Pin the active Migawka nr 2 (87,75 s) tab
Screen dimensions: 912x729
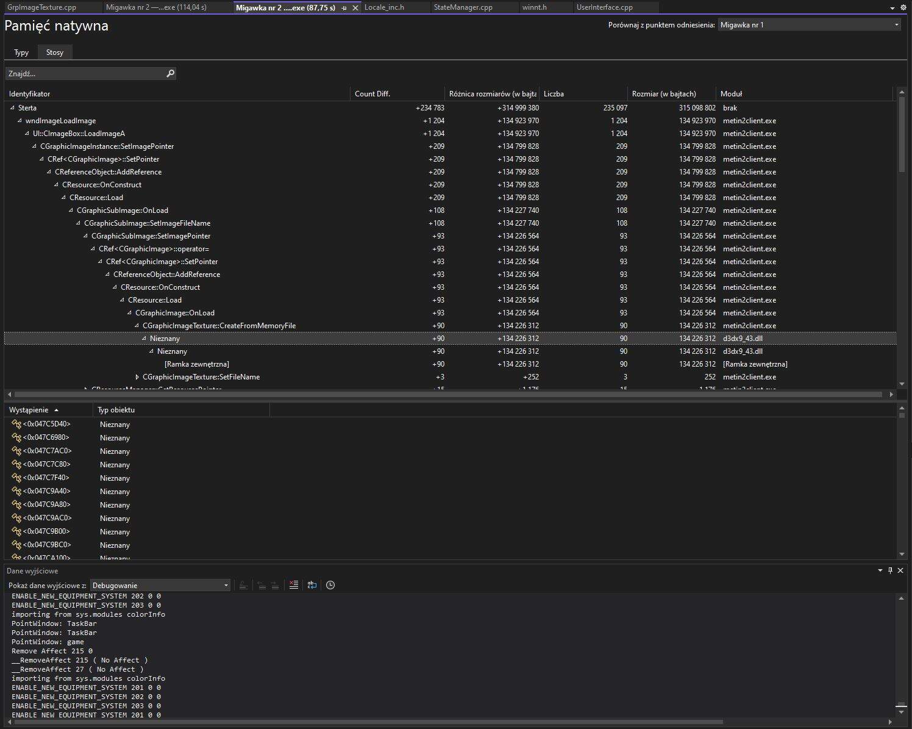coord(344,8)
